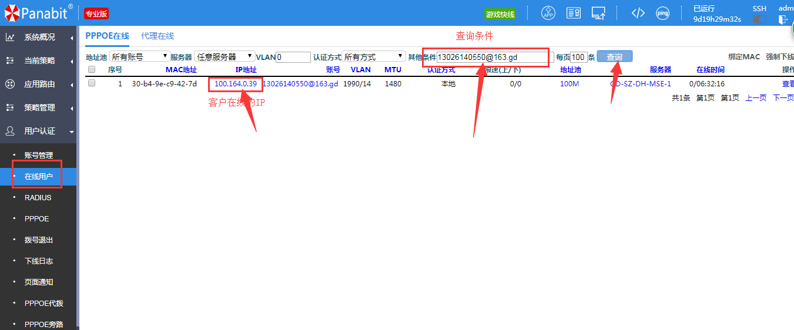
Task: Click the monitor upload icon in header
Action: pos(598,13)
